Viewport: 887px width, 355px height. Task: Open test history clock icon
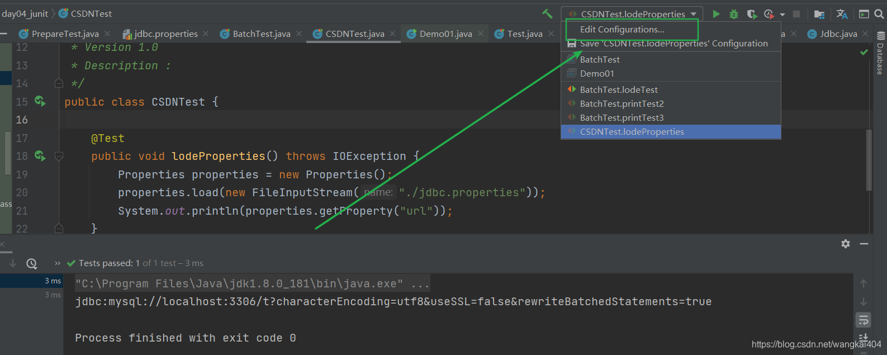pyautogui.click(x=32, y=263)
